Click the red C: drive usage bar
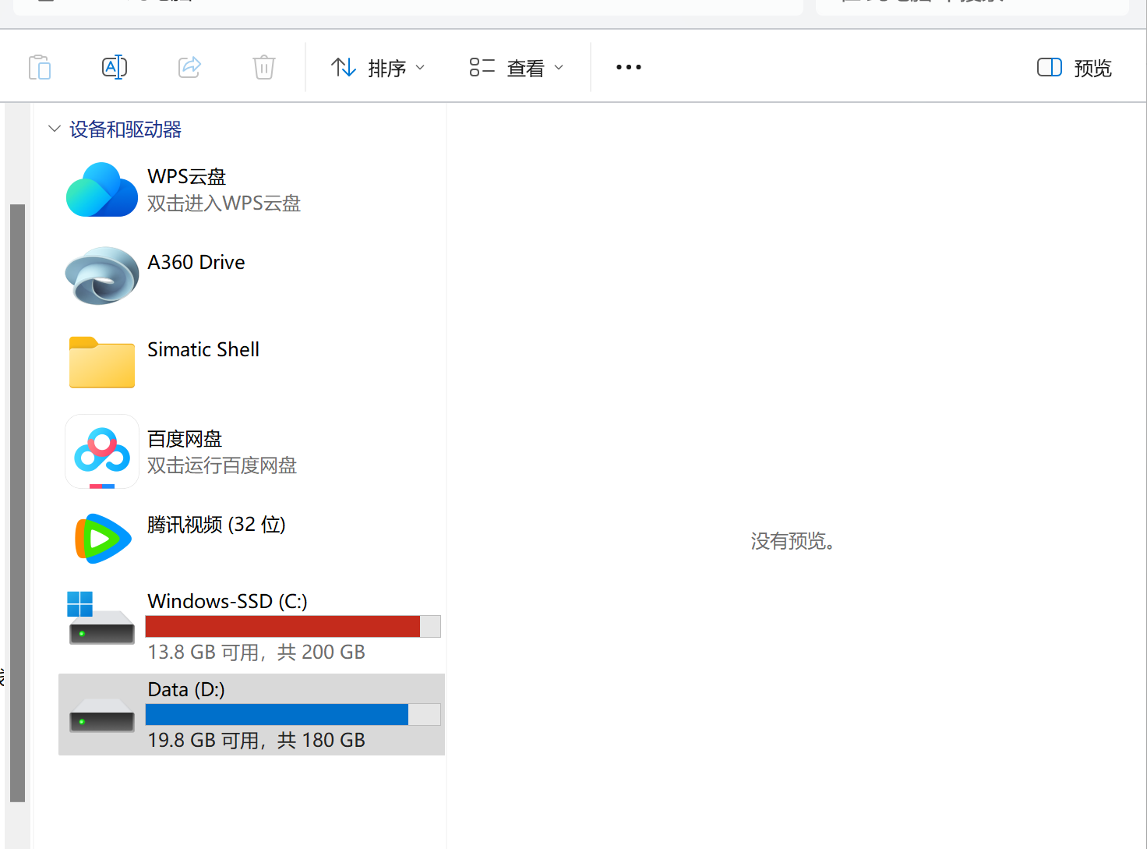The width and height of the screenshot is (1147, 849). pyautogui.click(x=293, y=626)
